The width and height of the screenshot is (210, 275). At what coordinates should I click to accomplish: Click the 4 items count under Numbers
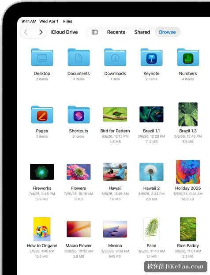click(x=188, y=79)
